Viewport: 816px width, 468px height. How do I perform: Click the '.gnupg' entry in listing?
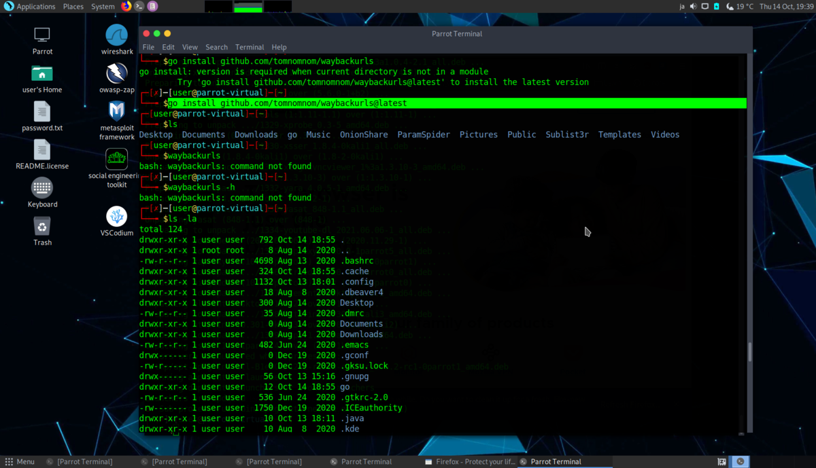click(x=354, y=376)
